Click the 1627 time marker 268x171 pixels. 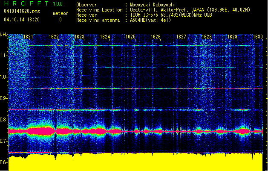[181, 37]
